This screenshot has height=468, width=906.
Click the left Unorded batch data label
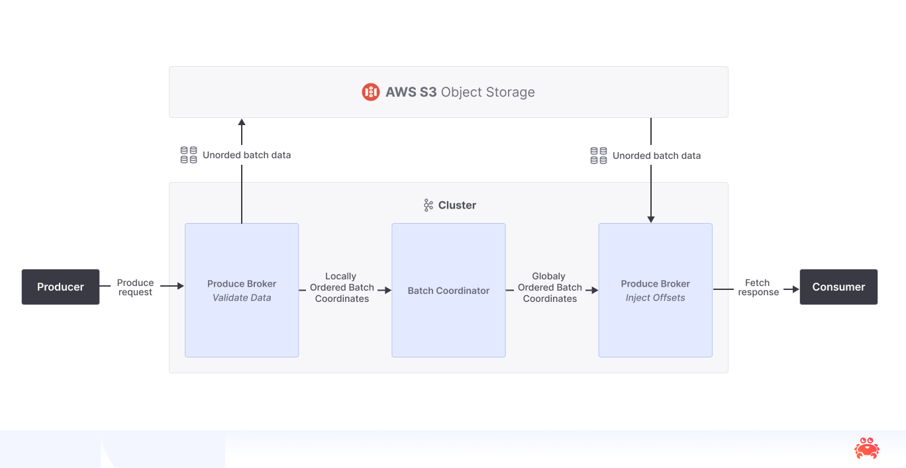coord(246,154)
